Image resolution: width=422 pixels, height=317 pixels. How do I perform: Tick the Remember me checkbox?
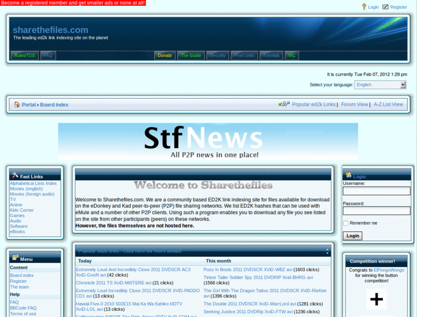tap(346, 223)
